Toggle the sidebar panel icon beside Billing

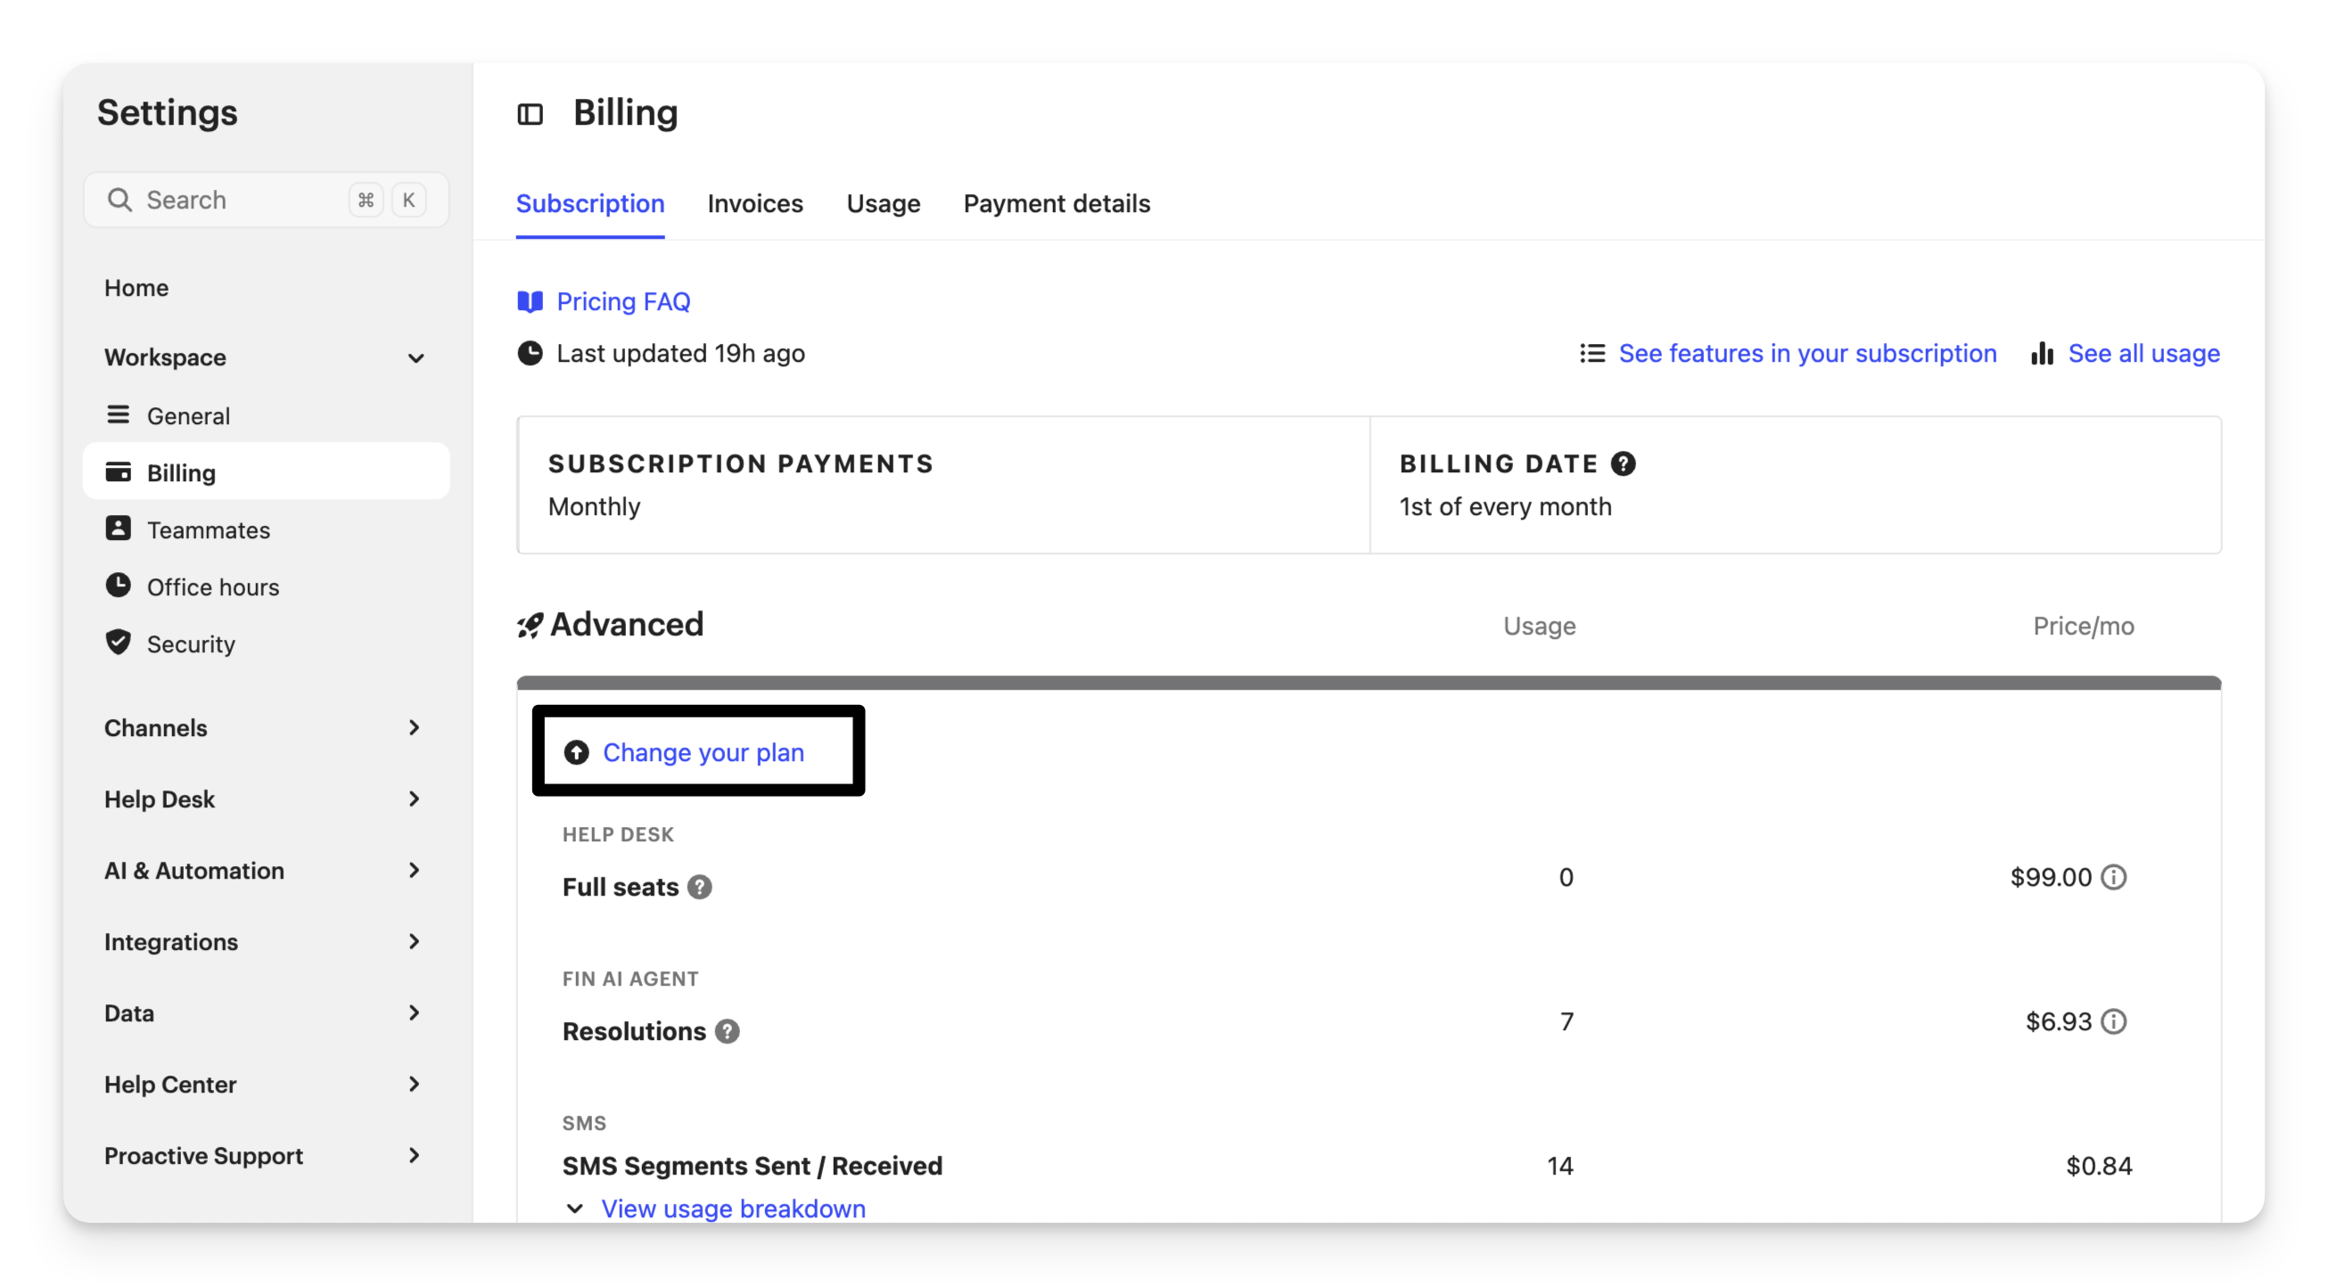tap(530, 115)
